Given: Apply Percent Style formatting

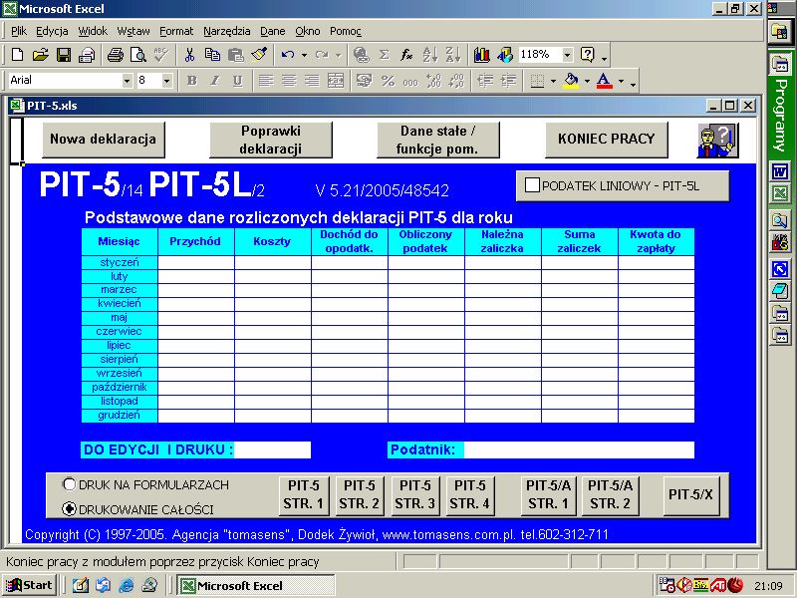Looking at the screenshot, I should pyautogui.click(x=387, y=80).
